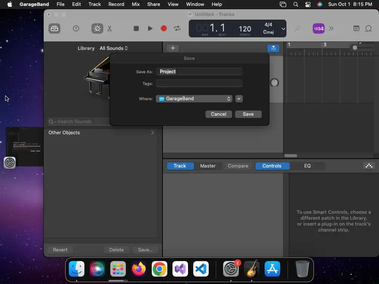This screenshot has width=379, height=284.
Task: Toggle the 1234 count-in button
Action: click(319, 28)
